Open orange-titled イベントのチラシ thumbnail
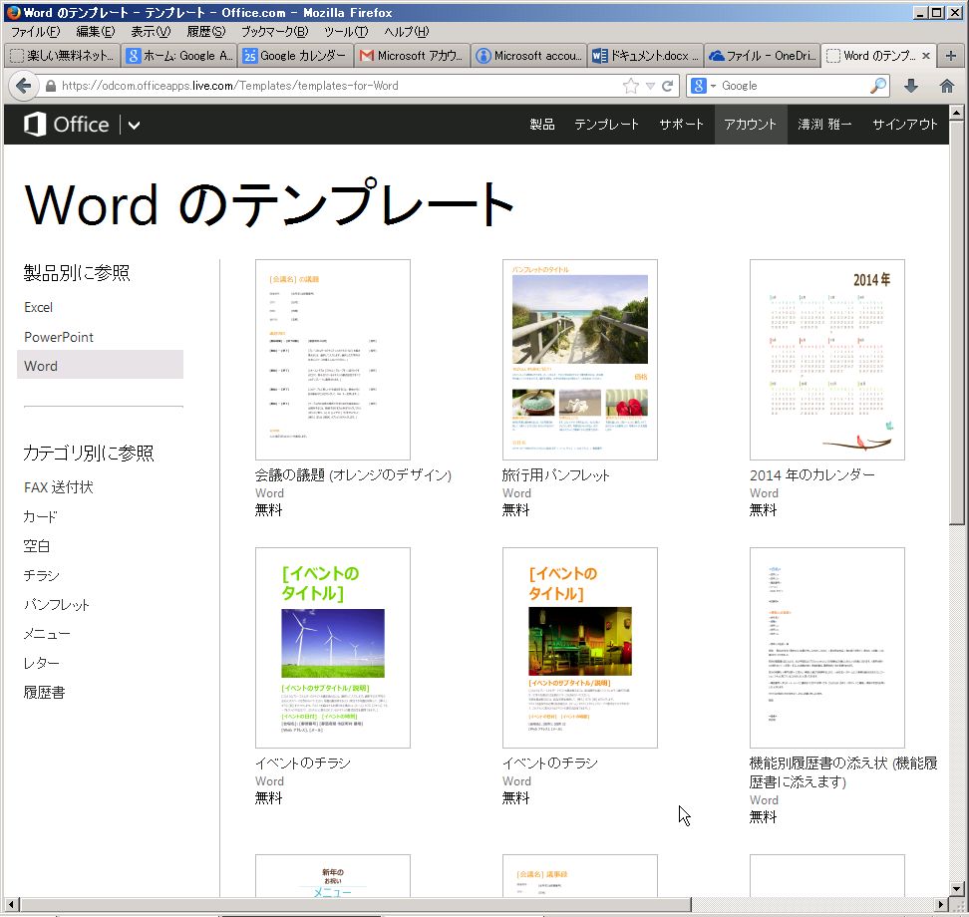This screenshot has width=969, height=917. (x=579, y=648)
